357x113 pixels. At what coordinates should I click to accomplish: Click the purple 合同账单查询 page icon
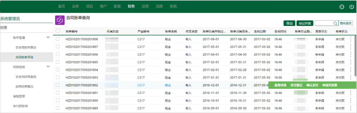pos(60,20)
